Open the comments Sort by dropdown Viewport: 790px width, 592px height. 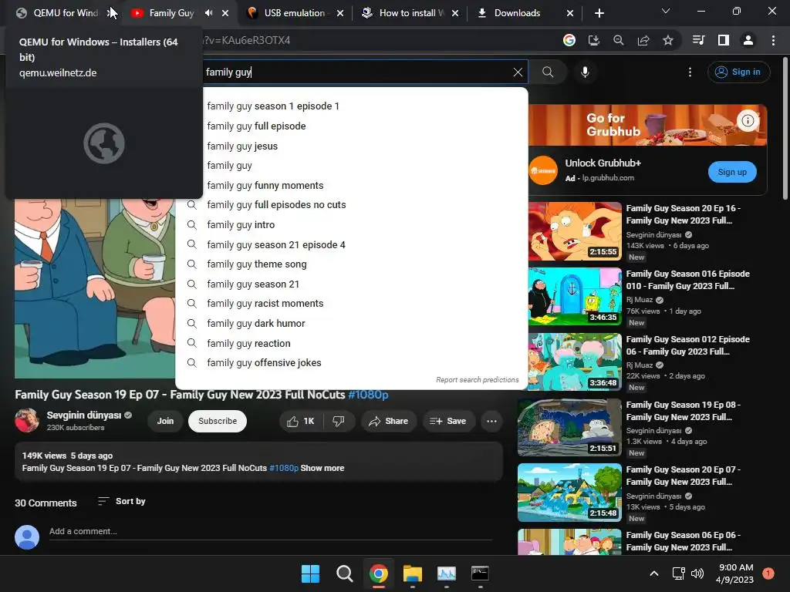[x=121, y=501]
